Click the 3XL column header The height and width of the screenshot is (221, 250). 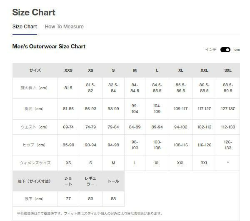coord(228,70)
